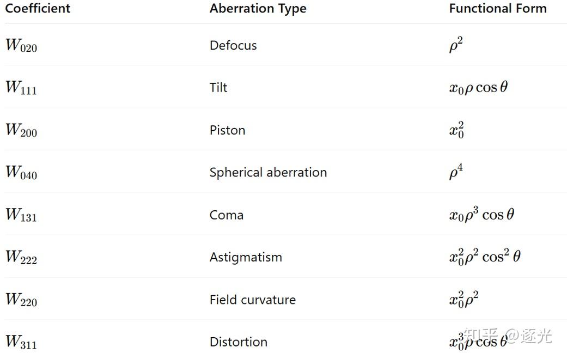567x359 pixels.
Task: Click the Defocus aberration type text
Action: point(233,45)
